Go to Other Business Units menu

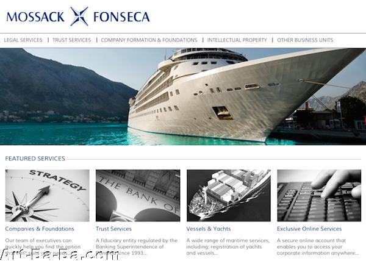click(305, 40)
